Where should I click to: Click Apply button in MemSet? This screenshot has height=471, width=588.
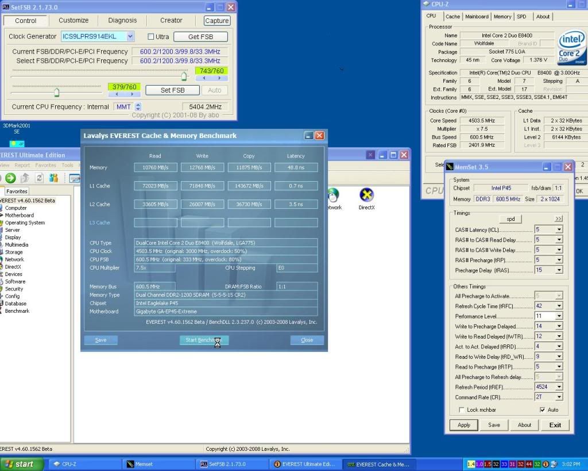tap(463, 425)
